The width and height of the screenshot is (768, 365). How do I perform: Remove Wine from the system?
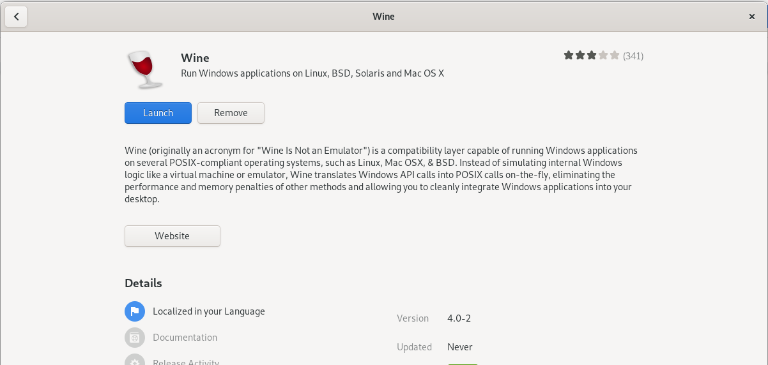click(231, 113)
